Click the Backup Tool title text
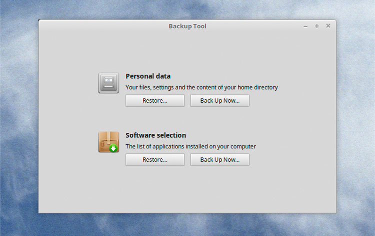Screen dimensions: 375x236 (187, 26)
